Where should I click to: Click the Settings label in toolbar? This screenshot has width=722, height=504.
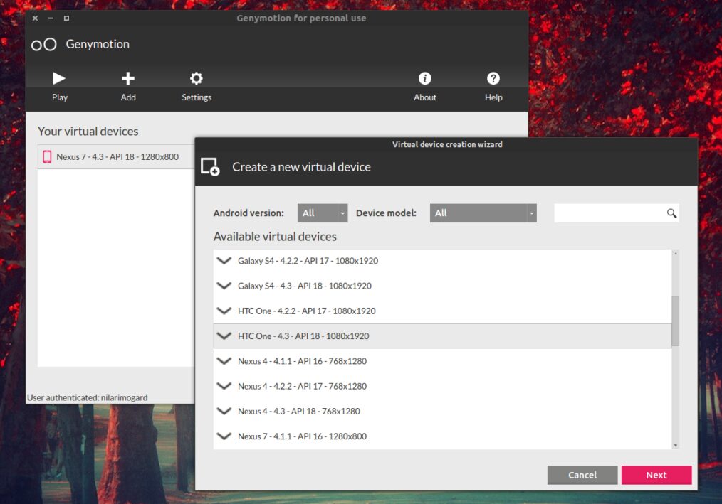[196, 97]
